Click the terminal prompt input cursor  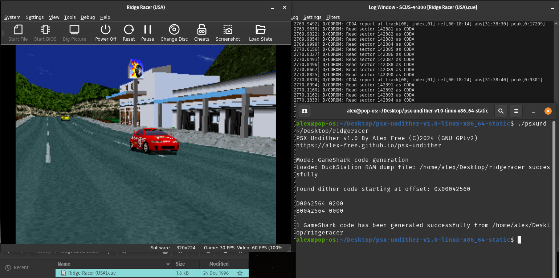pyautogui.click(x=519, y=240)
